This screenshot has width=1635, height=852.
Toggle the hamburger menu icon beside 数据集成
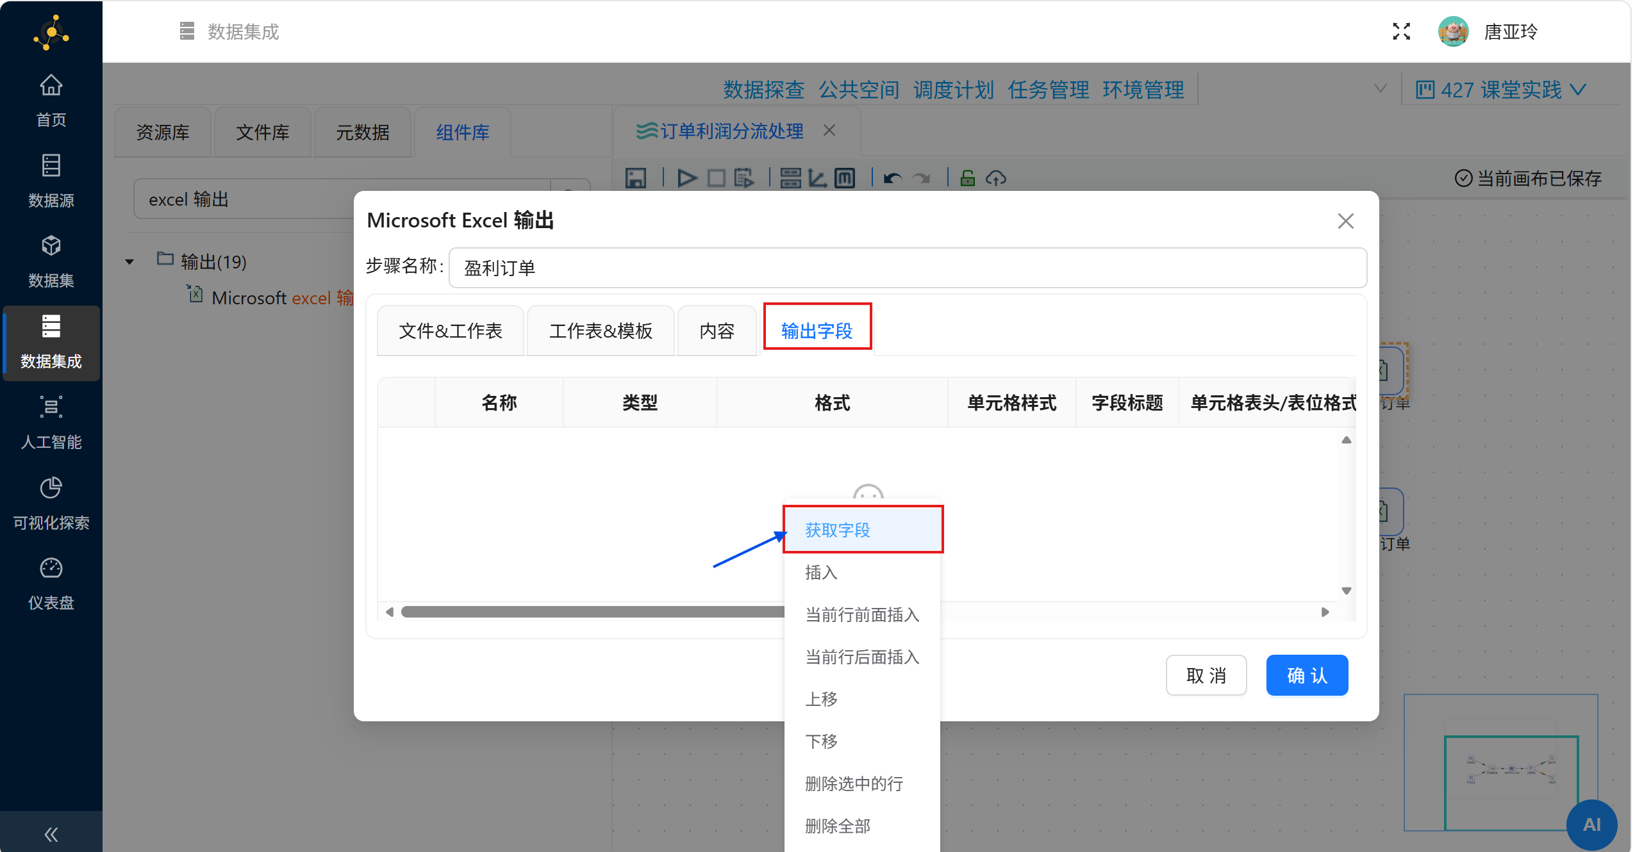187,31
